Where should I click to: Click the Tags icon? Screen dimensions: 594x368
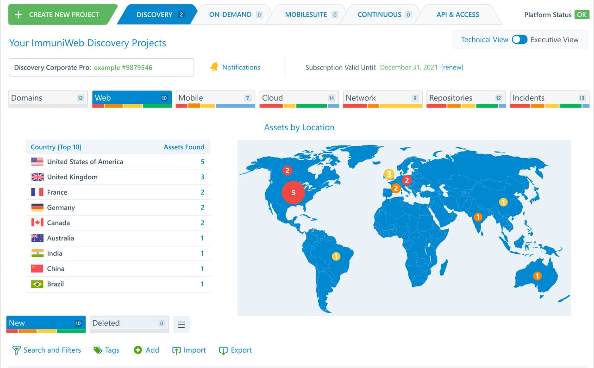[98, 350]
